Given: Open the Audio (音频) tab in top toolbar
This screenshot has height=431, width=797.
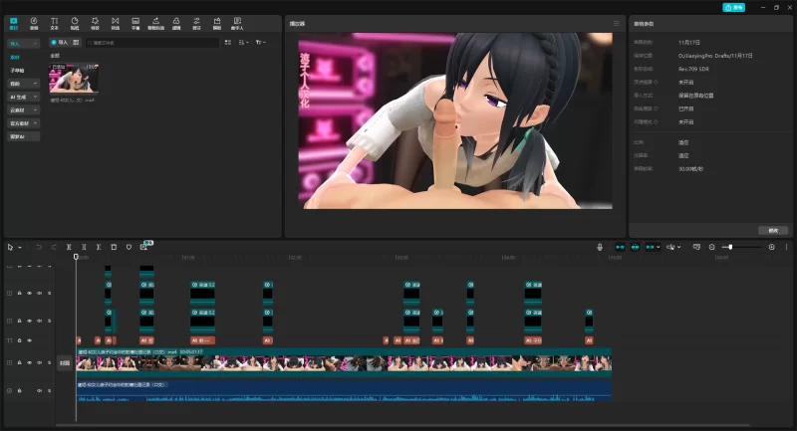Looking at the screenshot, I should 34,22.
